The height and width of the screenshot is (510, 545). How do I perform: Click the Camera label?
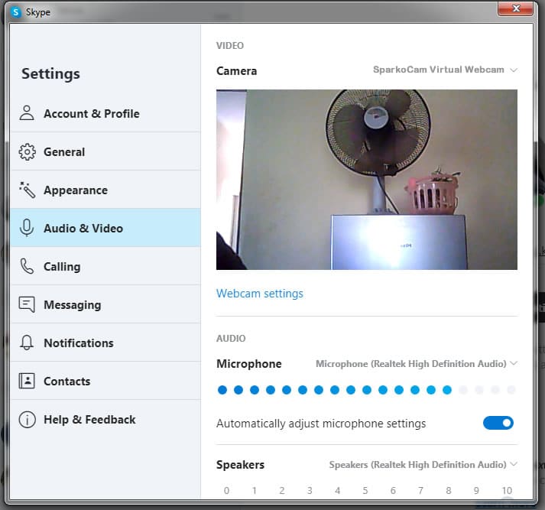(236, 71)
